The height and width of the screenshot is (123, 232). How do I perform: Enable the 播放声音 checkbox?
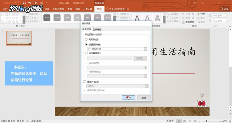[x=85, y=81]
